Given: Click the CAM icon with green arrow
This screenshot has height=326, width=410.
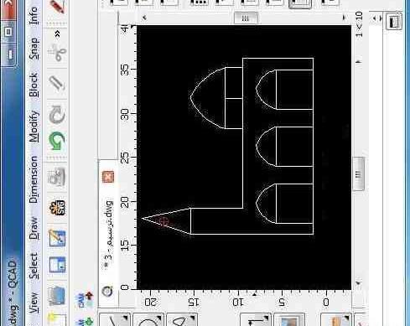Looking at the screenshot, I should [83, 322].
